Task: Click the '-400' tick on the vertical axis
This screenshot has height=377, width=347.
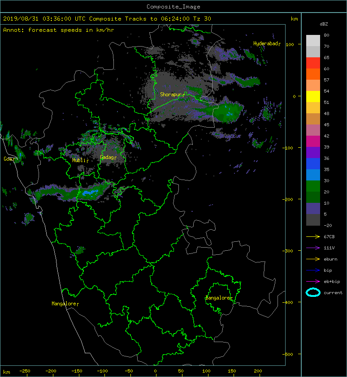Action: pos(288,302)
